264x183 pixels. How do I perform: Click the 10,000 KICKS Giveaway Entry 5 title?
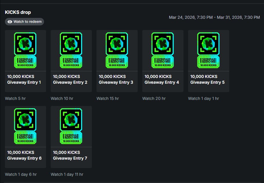207,79
